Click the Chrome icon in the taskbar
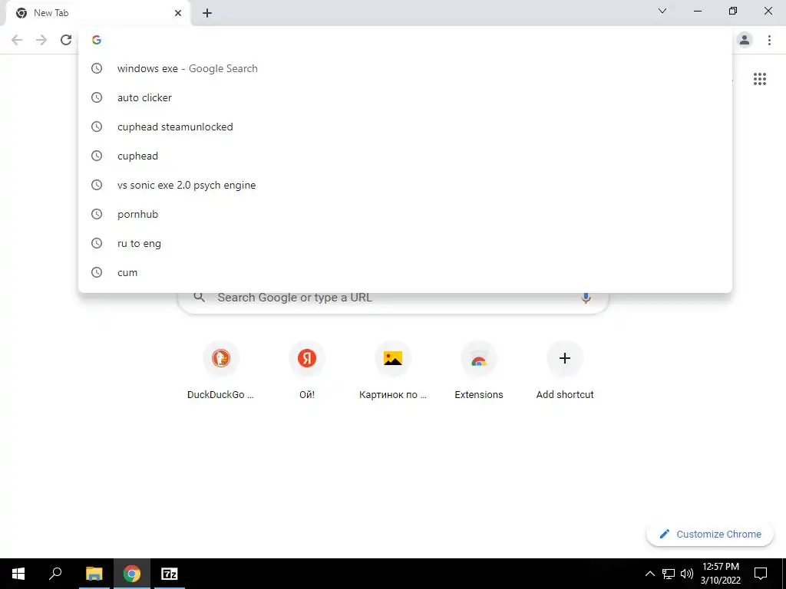Viewport: 786px width, 589px height. coord(132,574)
